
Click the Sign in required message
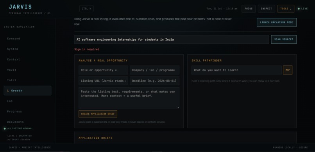pyautogui.click(x=87, y=49)
